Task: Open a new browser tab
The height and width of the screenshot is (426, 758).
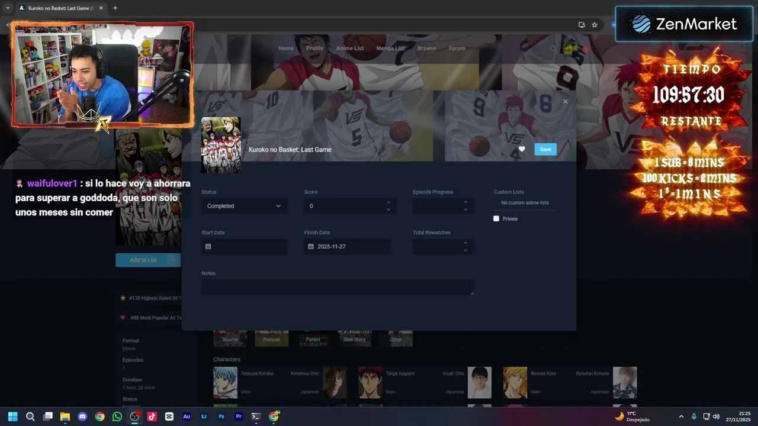Action: point(115,8)
